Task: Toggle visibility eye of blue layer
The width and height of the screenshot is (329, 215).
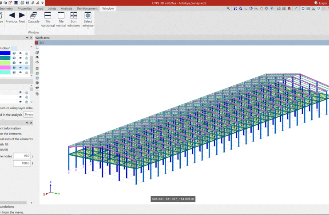Action: (20, 53)
